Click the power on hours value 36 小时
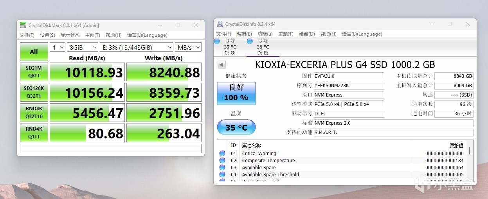 click(454, 114)
